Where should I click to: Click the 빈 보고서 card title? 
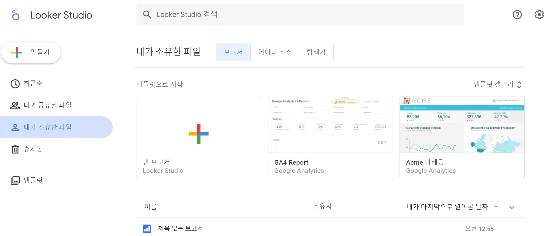click(x=156, y=162)
